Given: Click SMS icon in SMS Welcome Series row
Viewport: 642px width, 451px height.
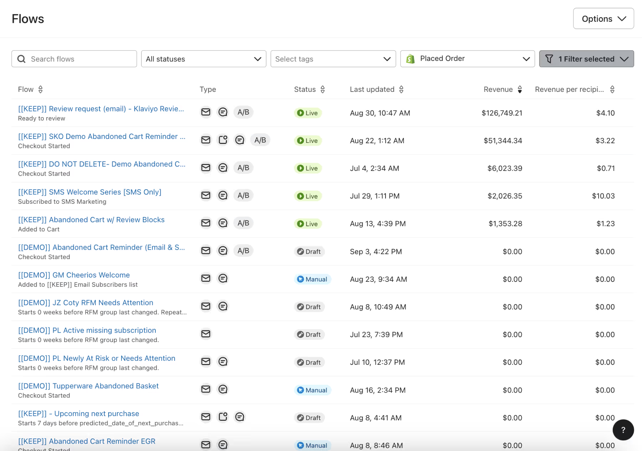Looking at the screenshot, I should (223, 195).
